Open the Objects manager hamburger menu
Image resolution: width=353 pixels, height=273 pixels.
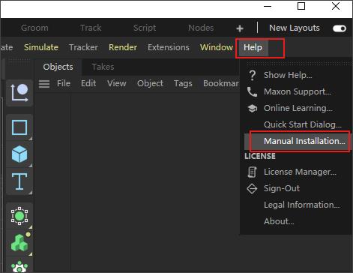(44, 84)
